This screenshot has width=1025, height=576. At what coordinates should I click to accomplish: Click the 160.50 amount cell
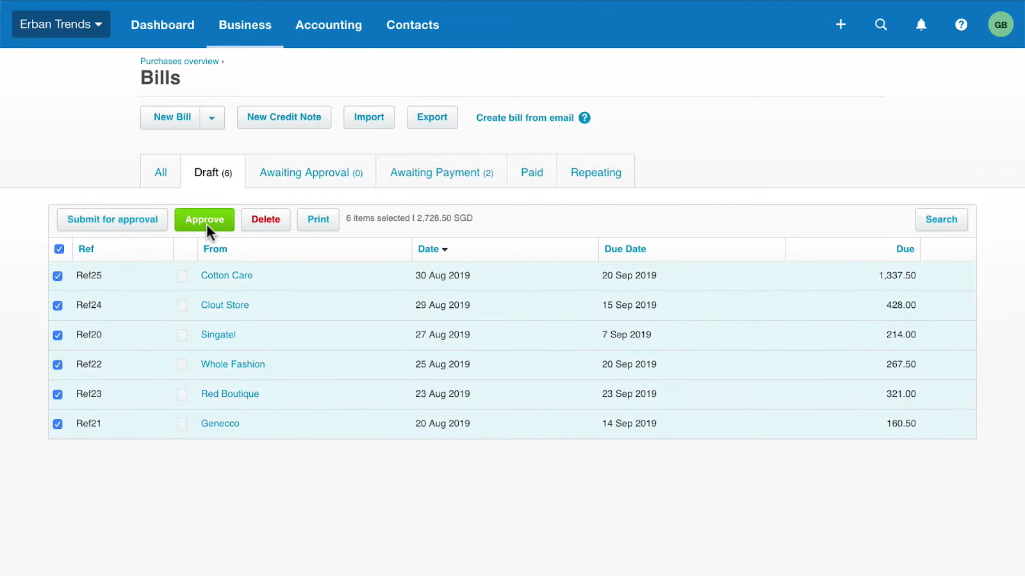click(x=901, y=423)
